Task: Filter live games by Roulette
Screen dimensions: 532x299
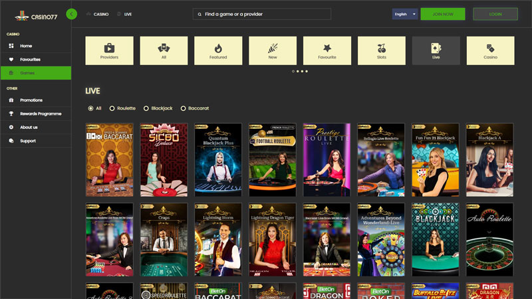Action: click(x=112, y=108)
